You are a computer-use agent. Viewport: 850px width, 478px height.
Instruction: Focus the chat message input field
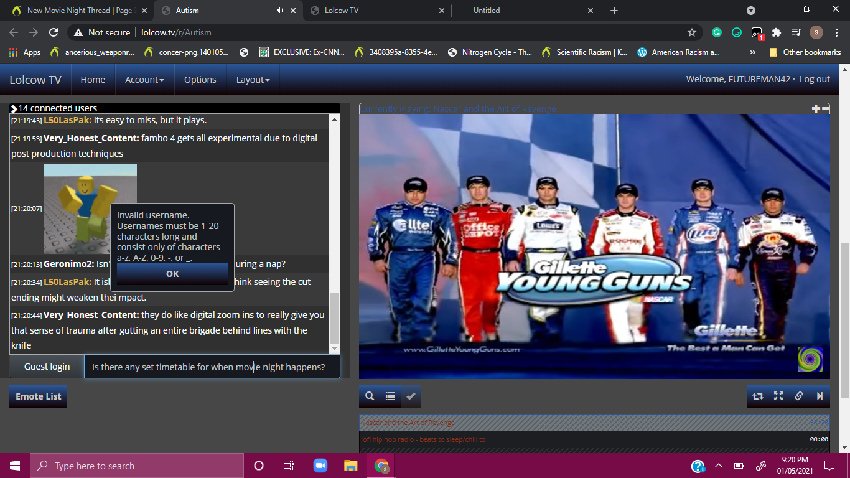212,367
